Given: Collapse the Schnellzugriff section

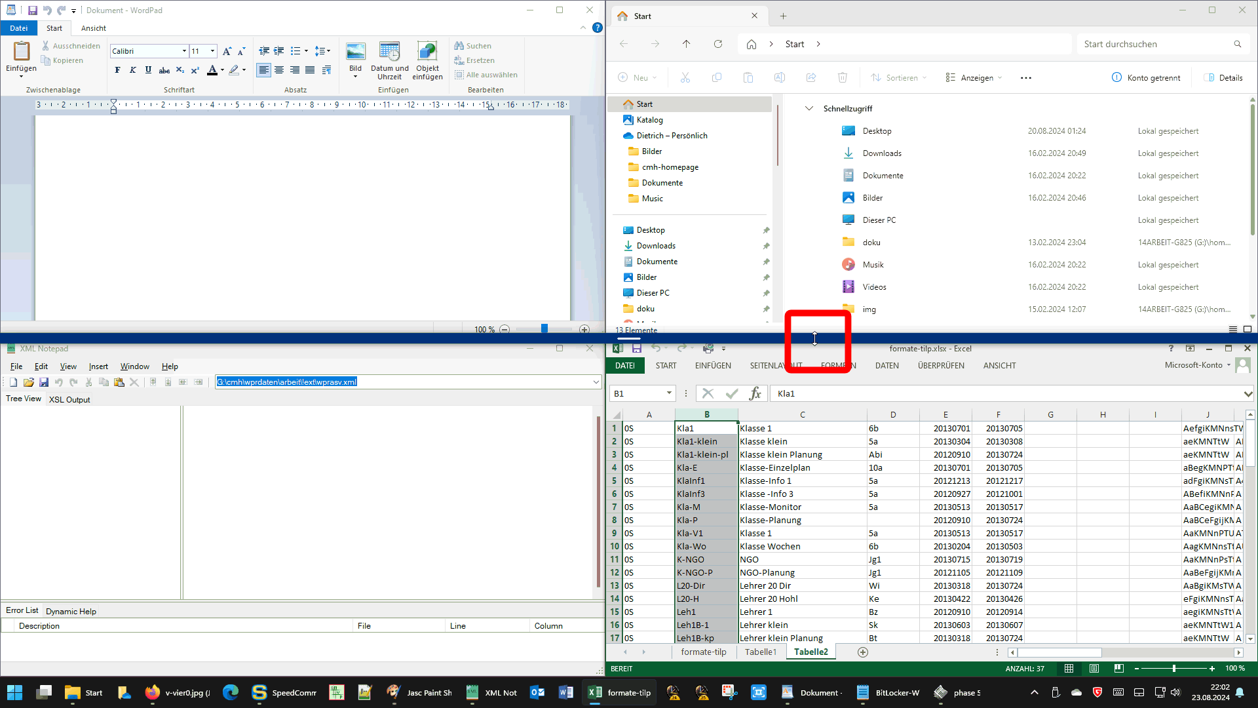Looking at the screenshot, I should click(x=809, y=109).
